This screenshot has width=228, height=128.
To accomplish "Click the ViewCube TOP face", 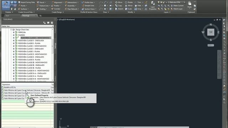I will (x=211, y=32).
